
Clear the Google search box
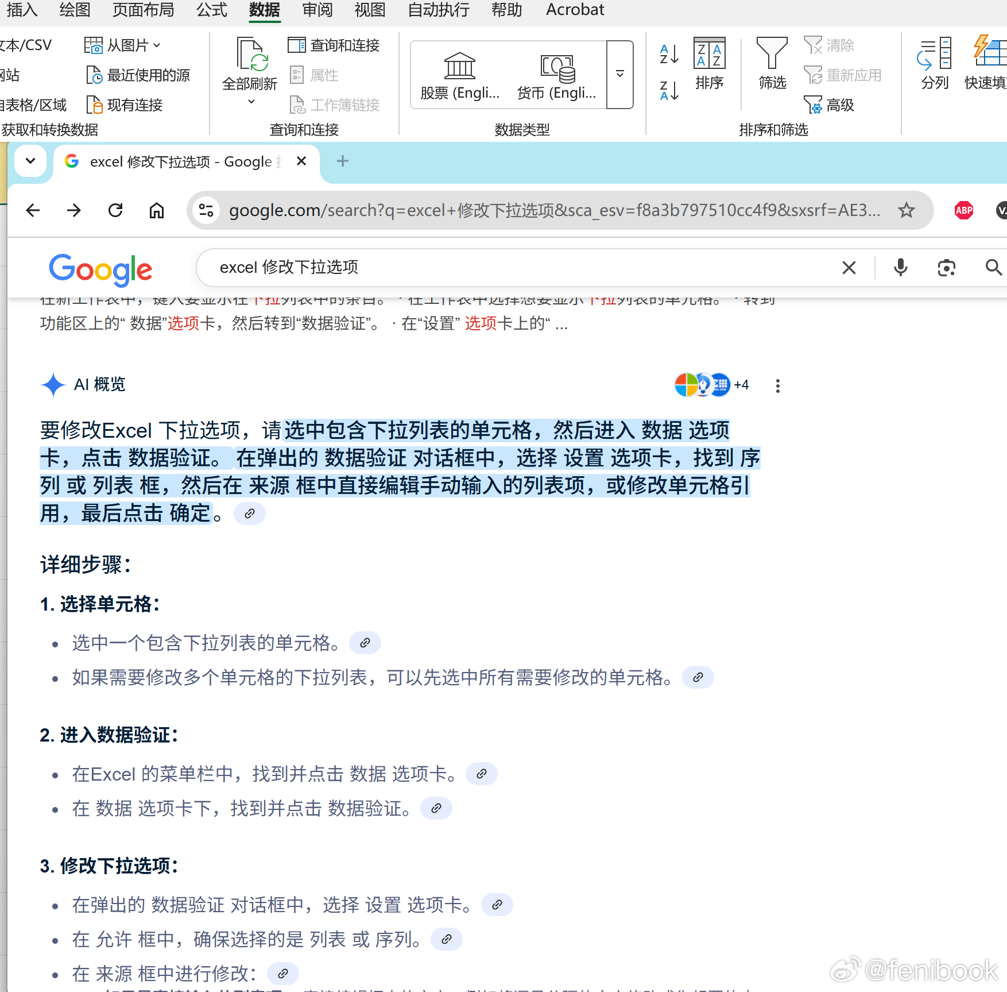coord(849,268)
